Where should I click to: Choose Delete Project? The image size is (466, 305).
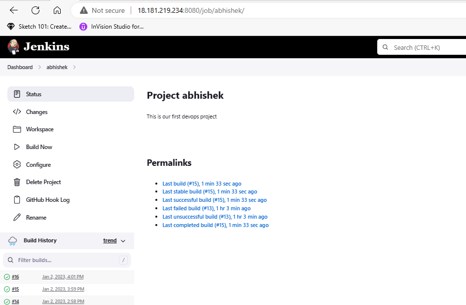71,182
